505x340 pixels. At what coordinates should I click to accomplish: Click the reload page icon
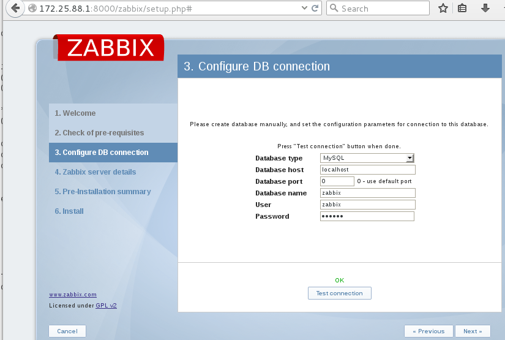click(x=315, y=8)
